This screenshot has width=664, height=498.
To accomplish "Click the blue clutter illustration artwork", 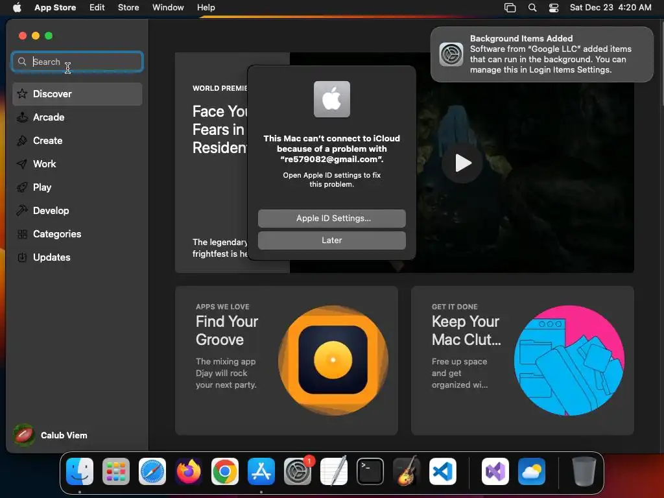I will coord(569,361).
